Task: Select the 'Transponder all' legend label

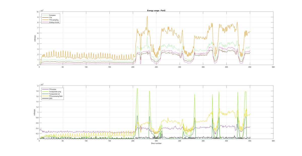Action: coord(54,94)
